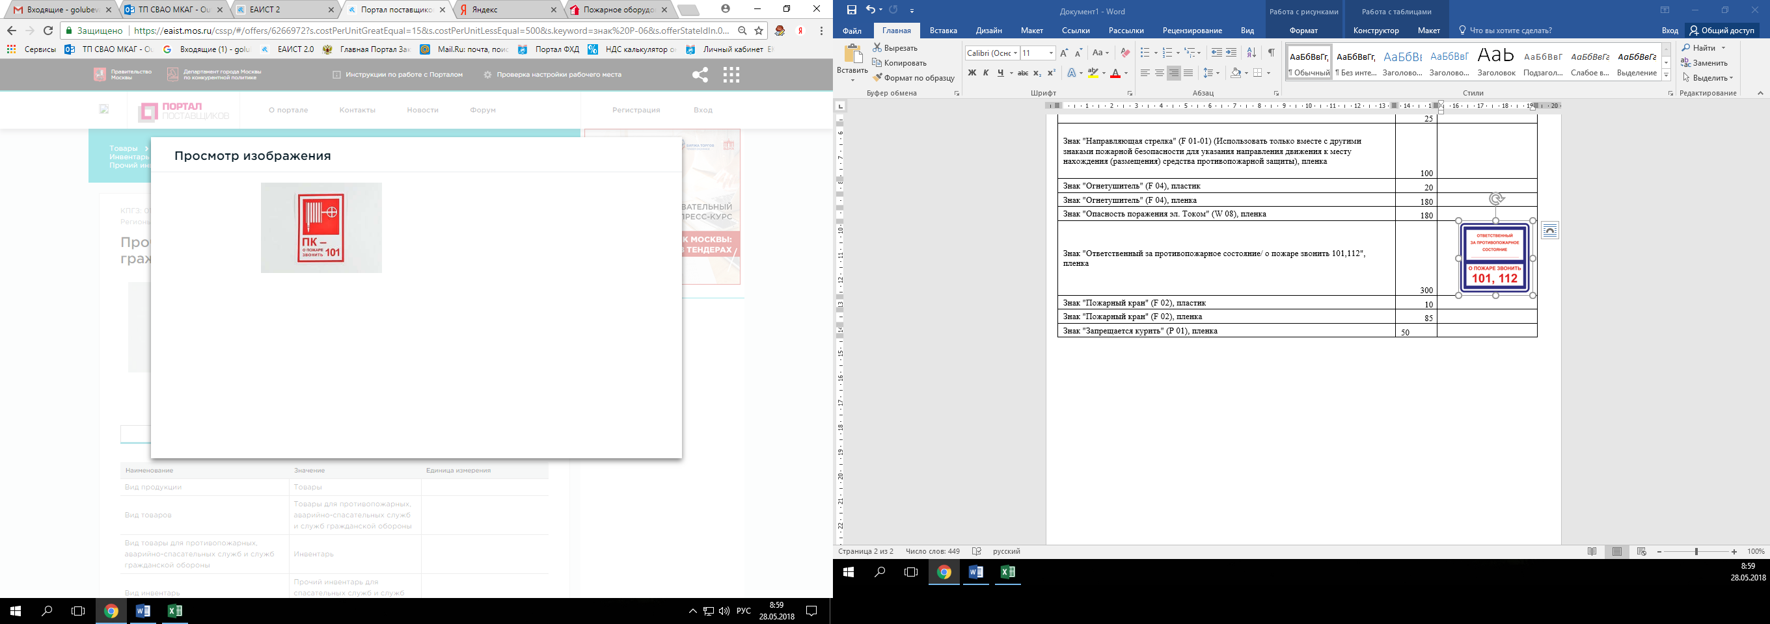Click the Format Painter brush icon
Screen dimensions: 1770x624
tap(877, 77)
